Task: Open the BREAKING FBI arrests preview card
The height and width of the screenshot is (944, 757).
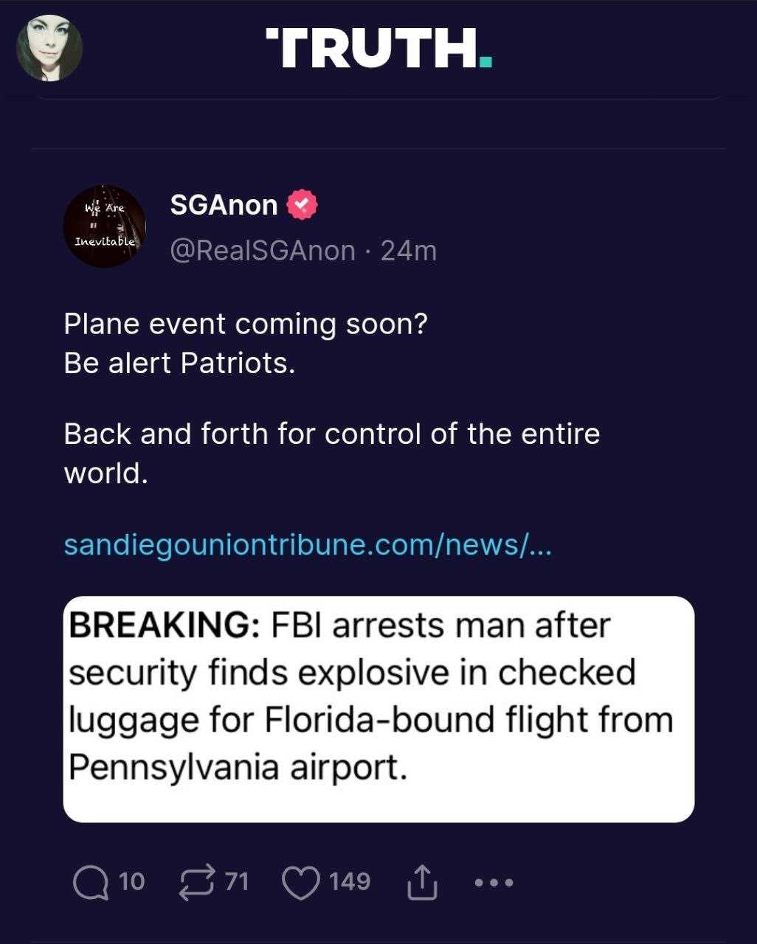Action: (x=378, y=709)
